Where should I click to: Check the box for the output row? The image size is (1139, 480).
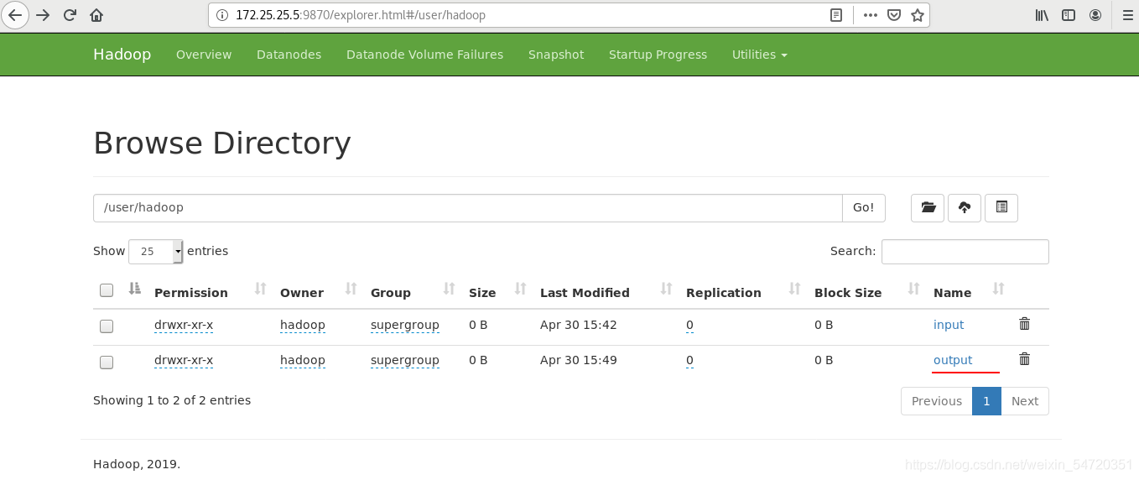click(x=107, y=363)
